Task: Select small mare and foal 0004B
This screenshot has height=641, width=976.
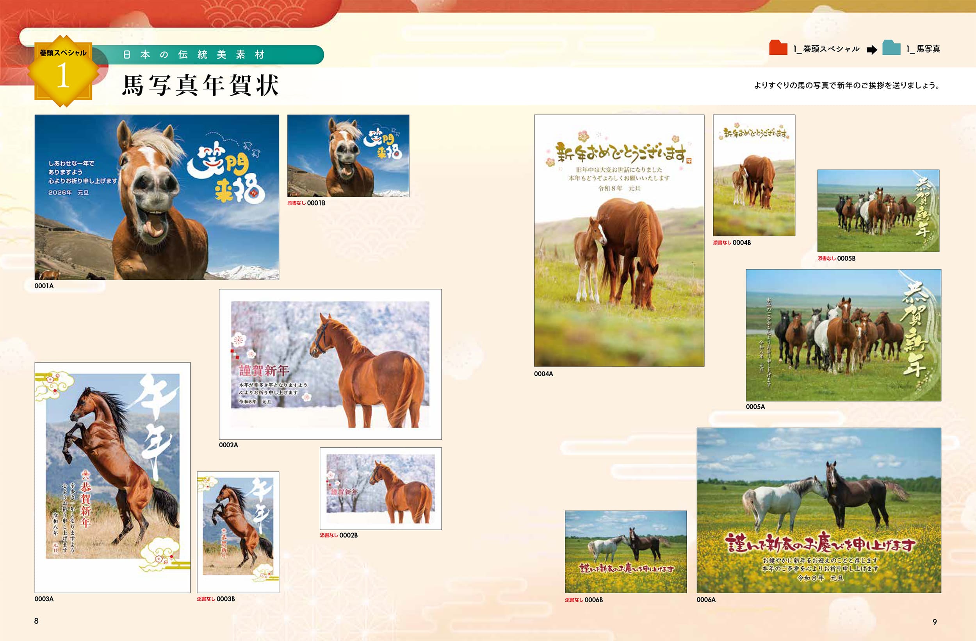Action: [754, 175]
